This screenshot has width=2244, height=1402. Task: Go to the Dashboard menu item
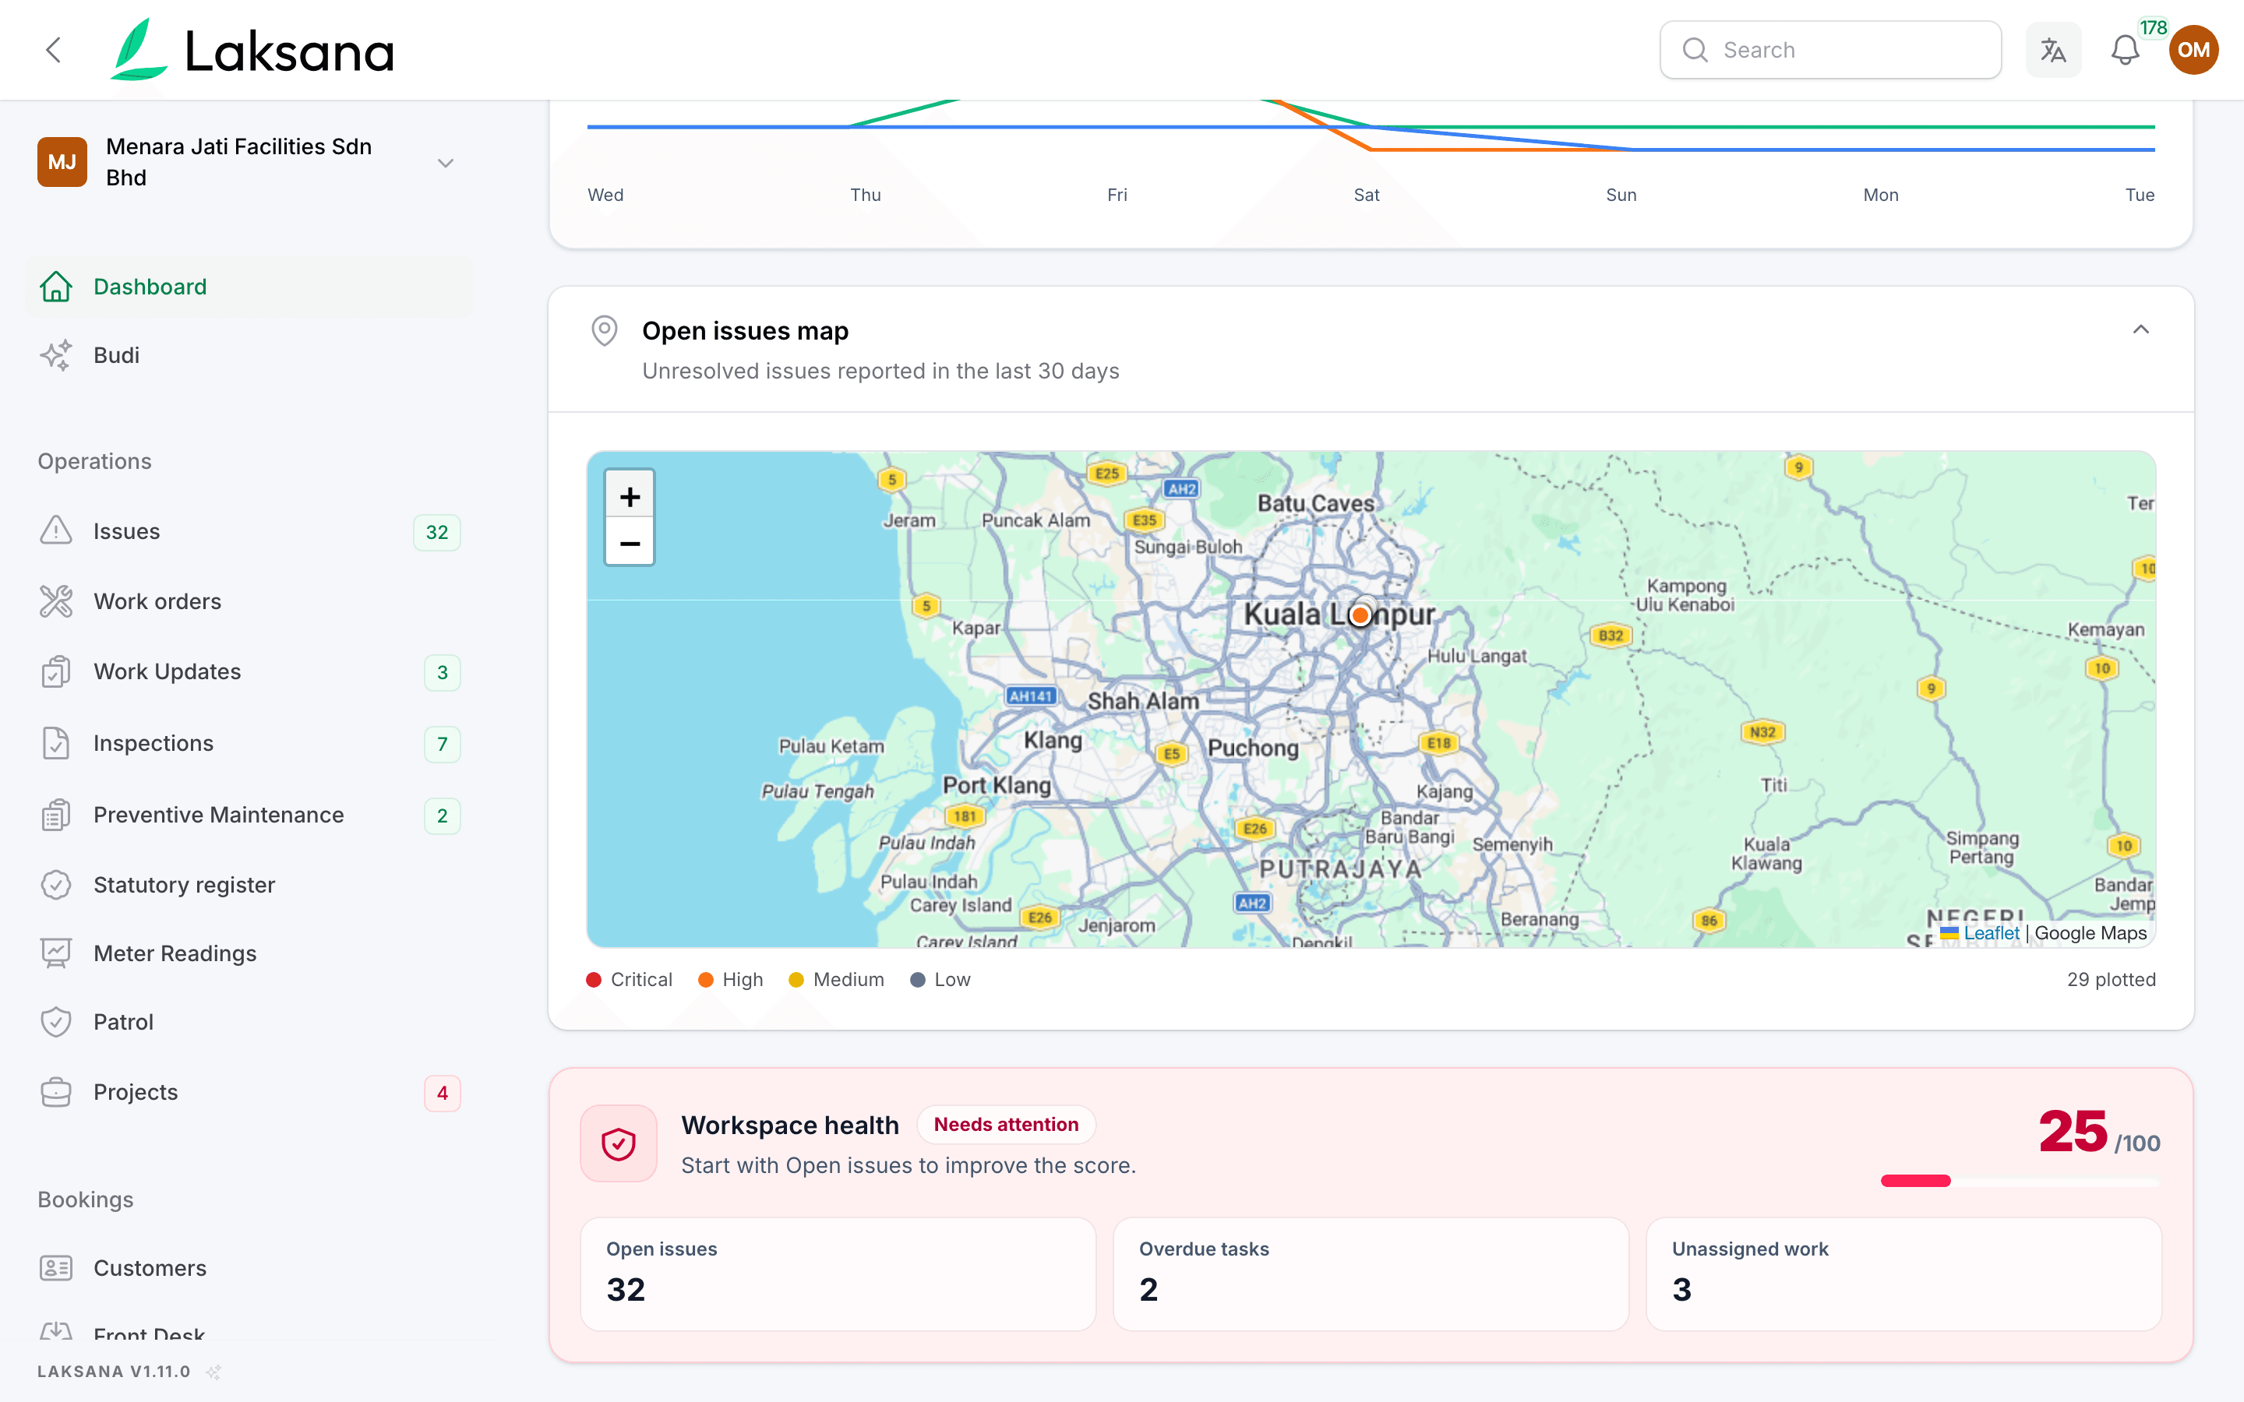[249, 287]
